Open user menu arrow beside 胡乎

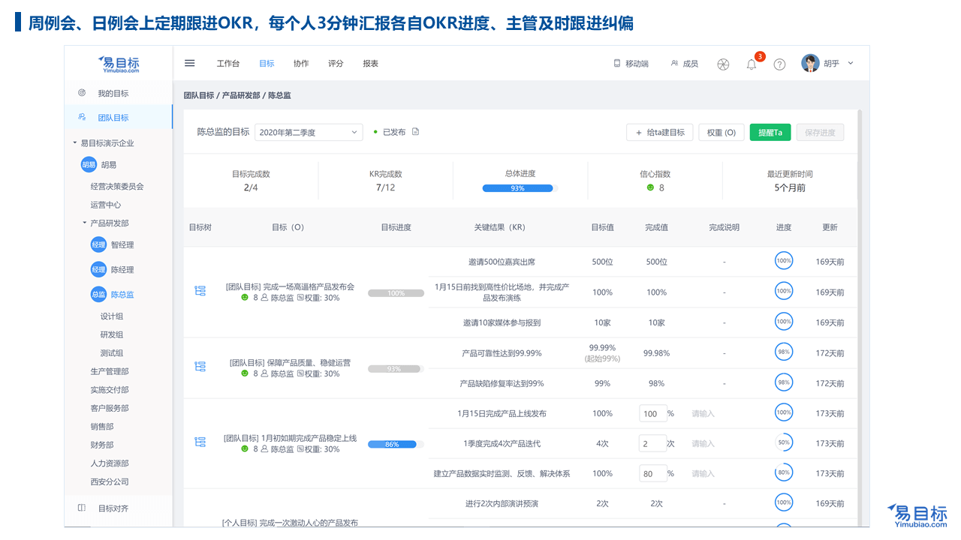851,63
